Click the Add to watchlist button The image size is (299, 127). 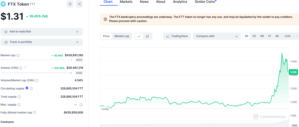42,32
